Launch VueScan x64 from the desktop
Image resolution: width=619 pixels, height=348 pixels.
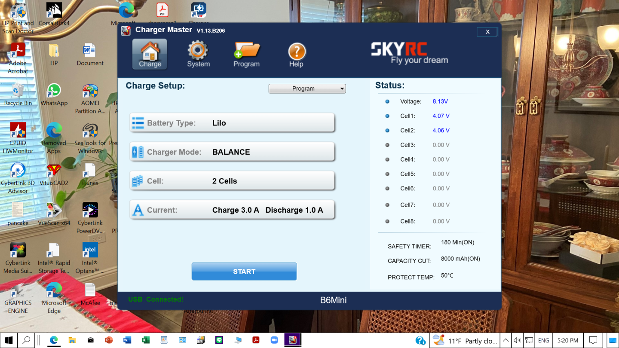coord(54,214)
